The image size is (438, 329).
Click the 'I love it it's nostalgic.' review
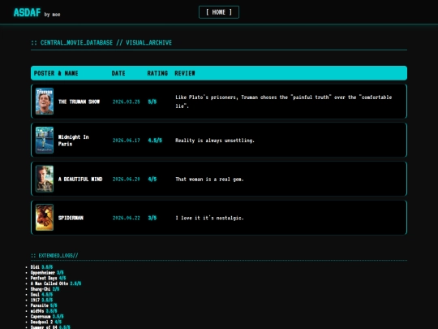click(x=209, y=218)
